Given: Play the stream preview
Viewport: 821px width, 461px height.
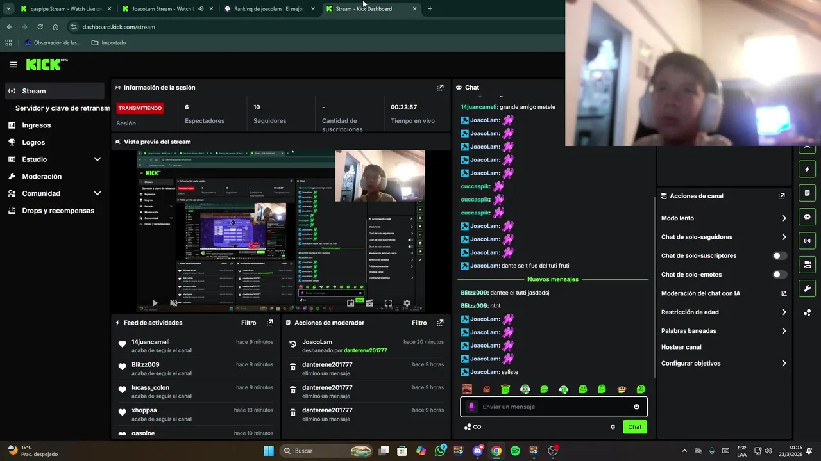Looking at the screenshot, I should pos(155,303).
